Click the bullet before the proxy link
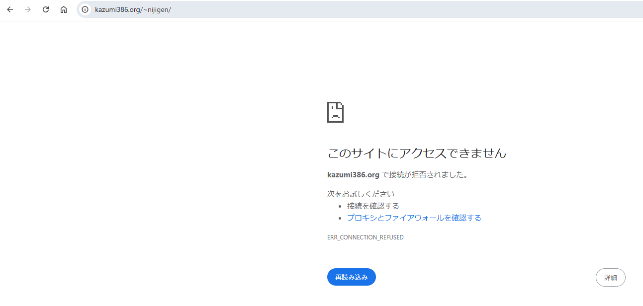This screenshot has height=306, width=643. click(340, 218)
